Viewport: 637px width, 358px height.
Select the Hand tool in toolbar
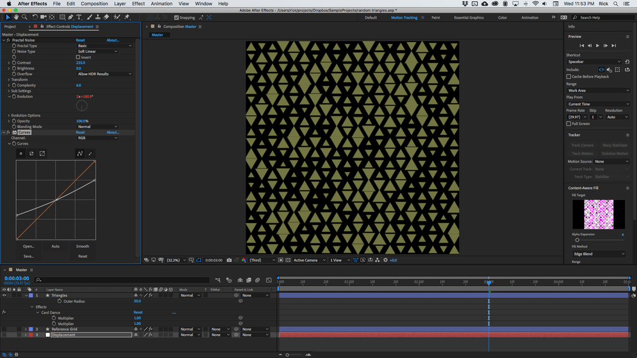16,17
